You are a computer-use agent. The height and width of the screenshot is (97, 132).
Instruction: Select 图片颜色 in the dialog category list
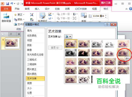[35, 74]
